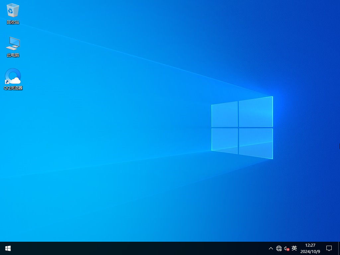Click the Windows Start button

(8, 248)
